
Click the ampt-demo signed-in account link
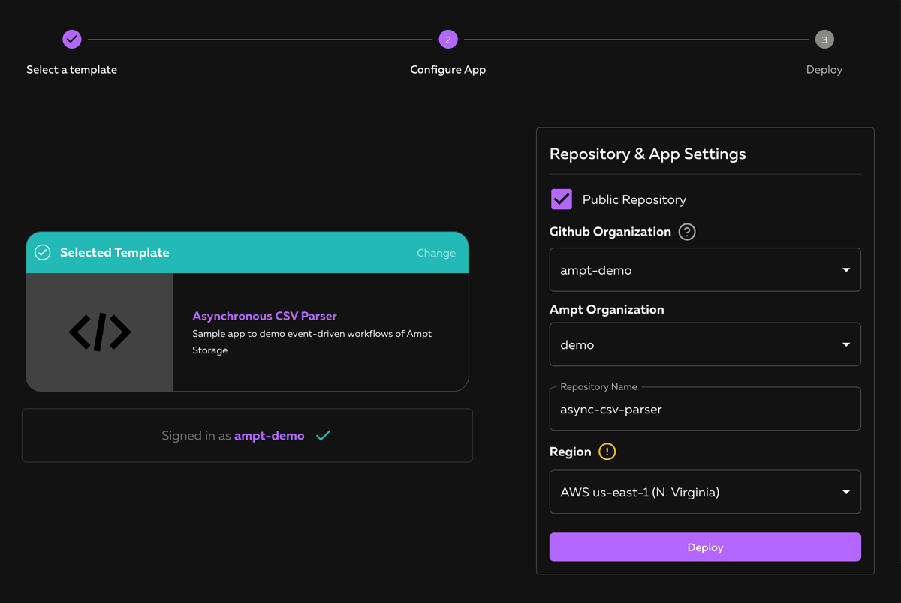pos(269,436)
